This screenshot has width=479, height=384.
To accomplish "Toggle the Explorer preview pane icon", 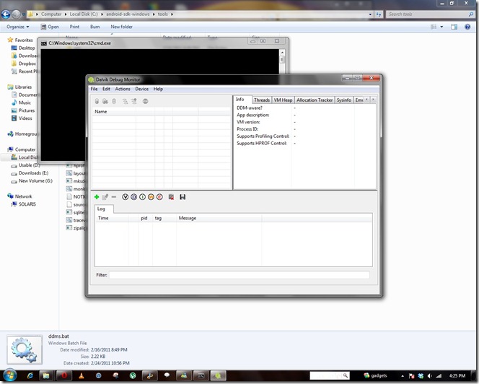I will [x=454, y=27].
